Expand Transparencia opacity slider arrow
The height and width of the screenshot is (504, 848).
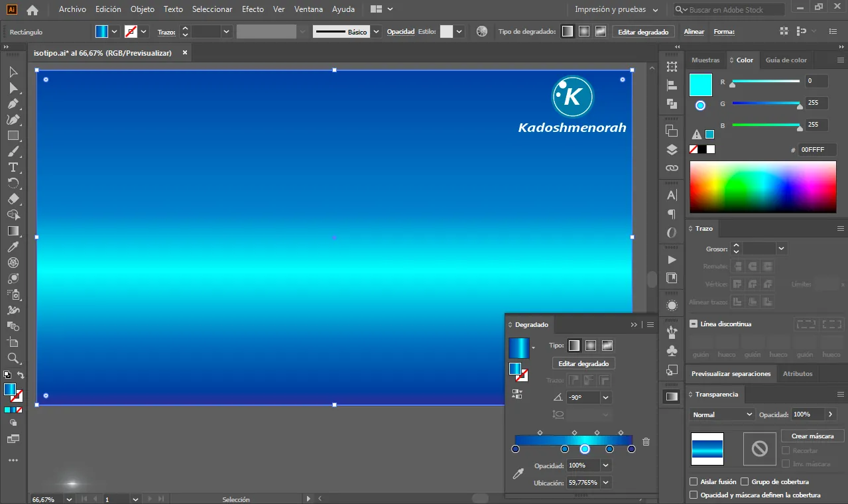[831, 414]
